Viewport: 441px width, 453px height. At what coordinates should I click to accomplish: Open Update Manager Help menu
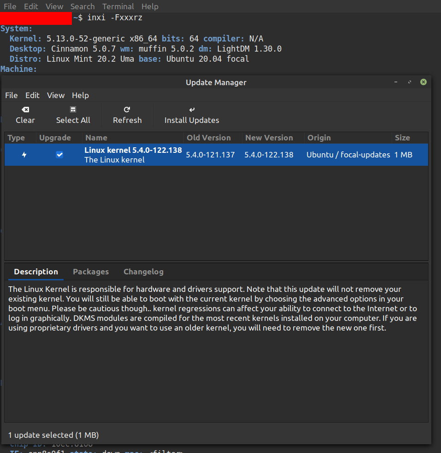[80, 95]
